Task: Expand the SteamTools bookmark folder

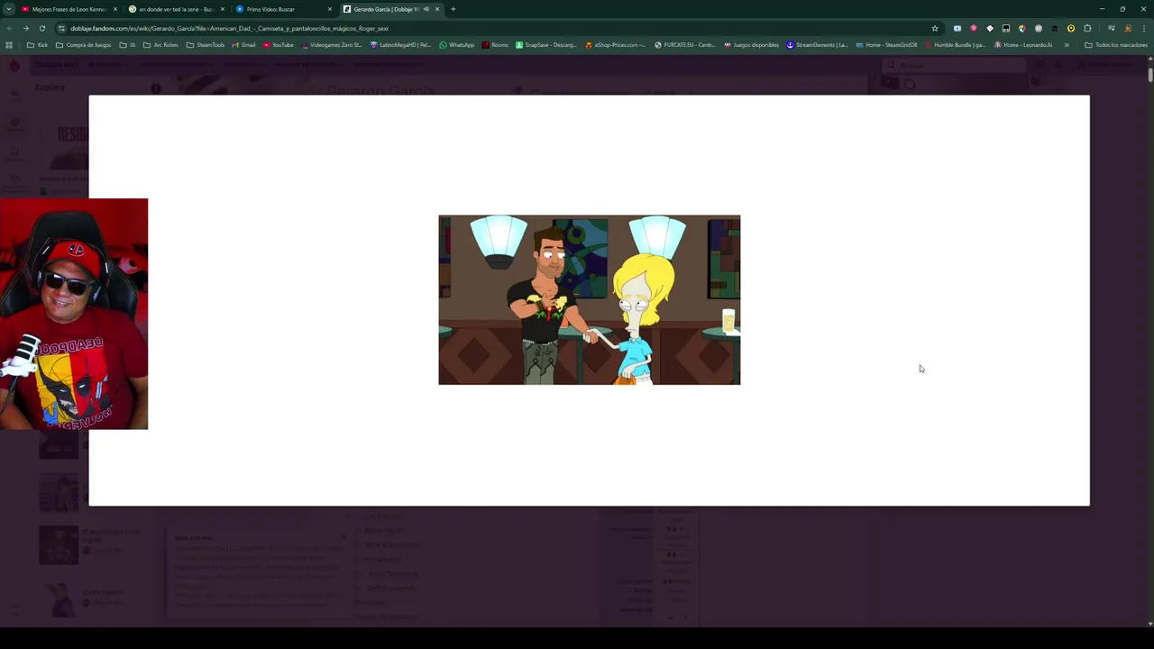Action: pos(206,45)
